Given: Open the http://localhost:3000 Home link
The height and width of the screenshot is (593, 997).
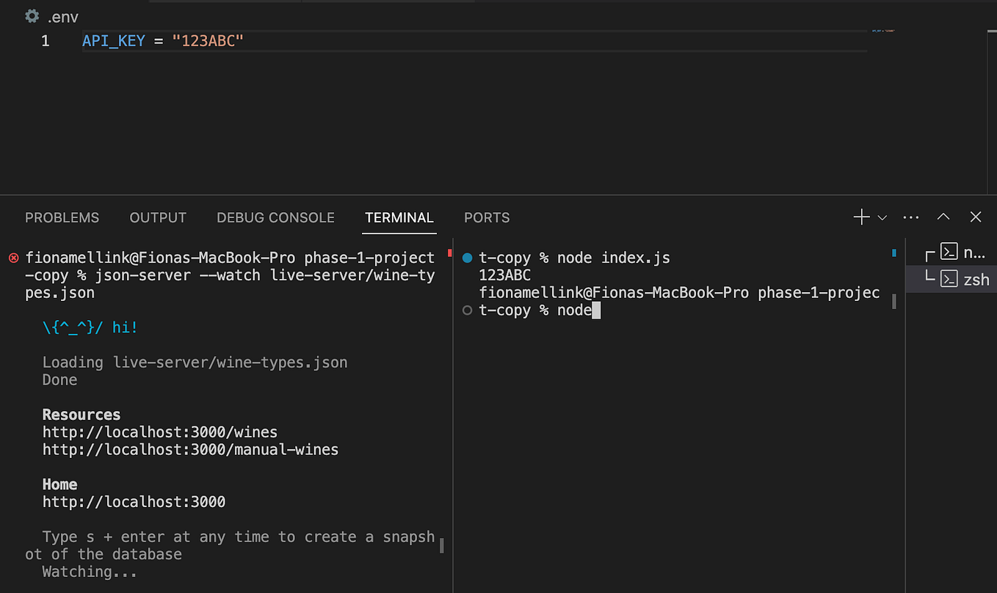Looking at the screenshot, I should pos(134,501).
